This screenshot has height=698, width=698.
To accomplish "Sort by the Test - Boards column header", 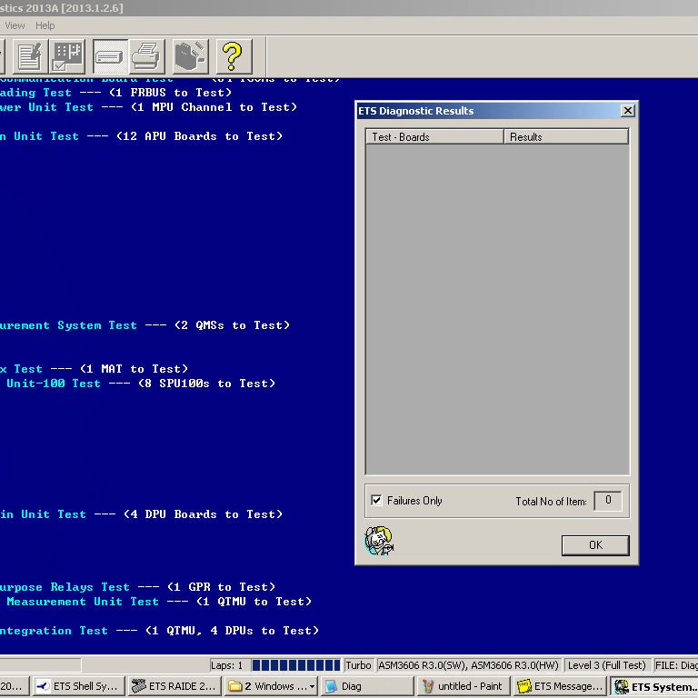I will pyautogui.click(x=434, y=136).
